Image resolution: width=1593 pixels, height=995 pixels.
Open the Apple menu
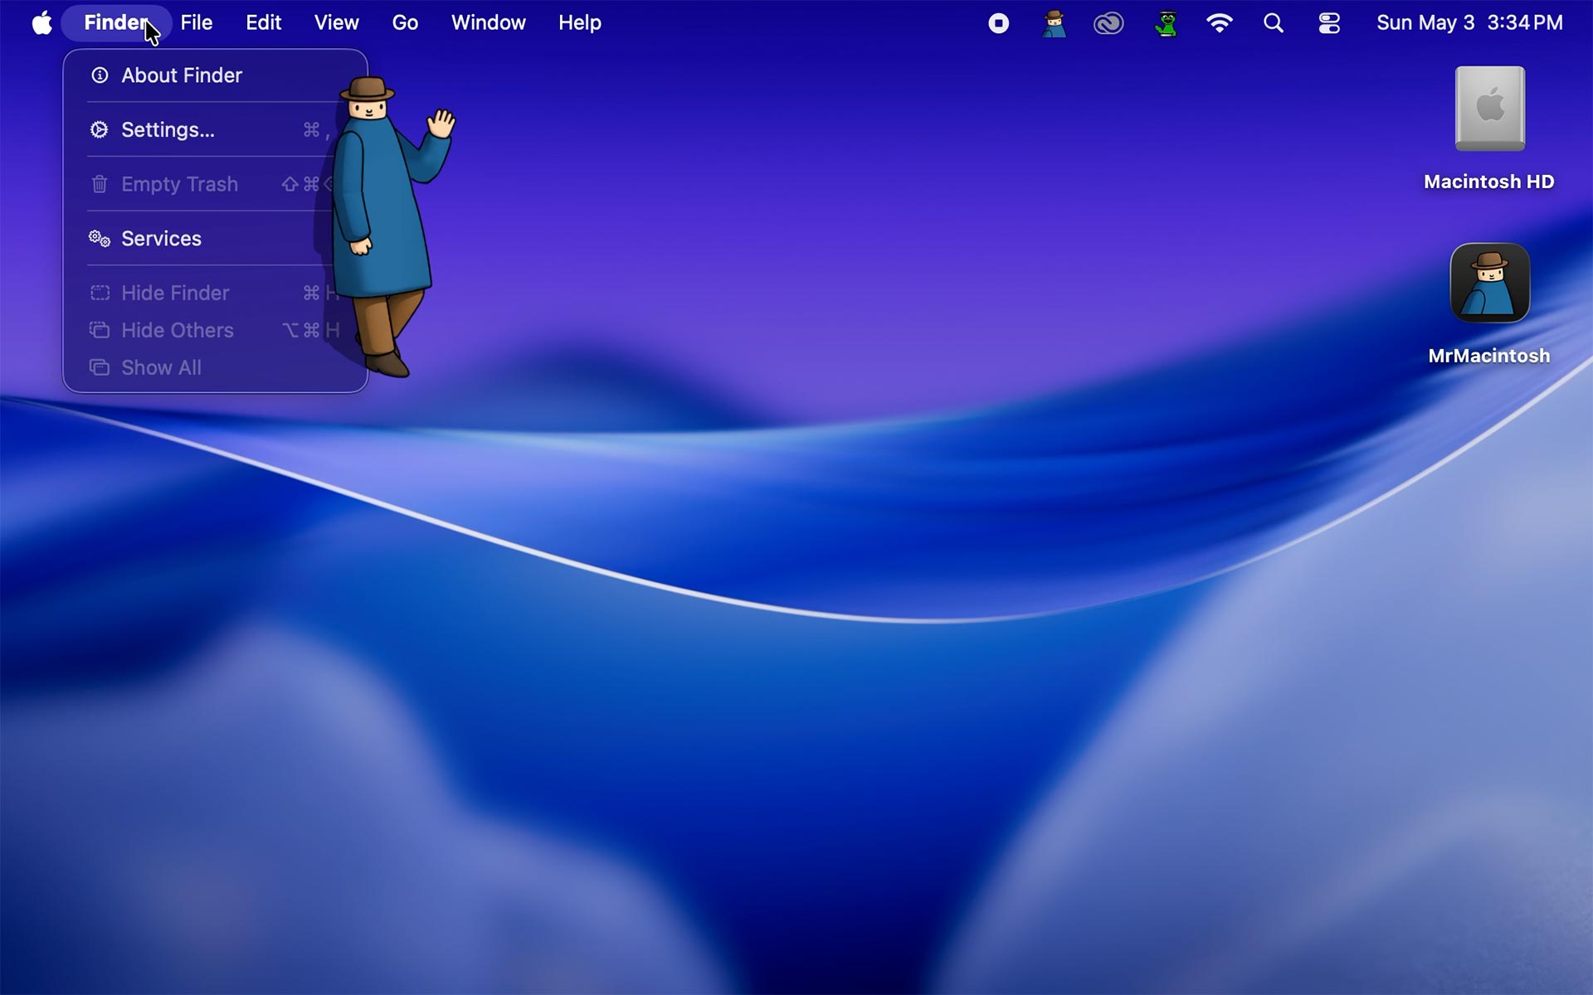tap(42, 23)
